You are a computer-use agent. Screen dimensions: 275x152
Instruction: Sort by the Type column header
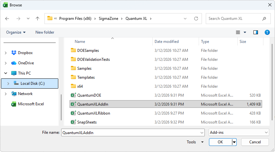pos(205,42)
